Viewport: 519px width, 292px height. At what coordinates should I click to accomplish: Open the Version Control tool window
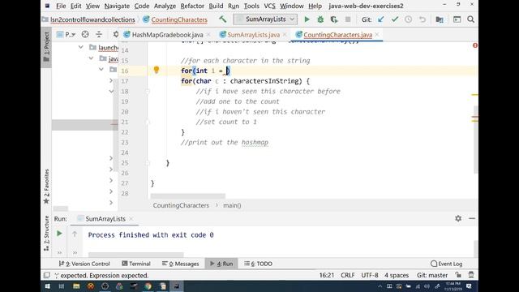tap(84, 264)
